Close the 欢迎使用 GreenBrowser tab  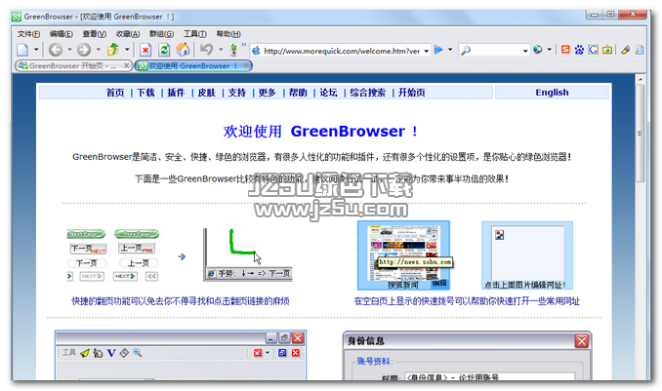246,65
